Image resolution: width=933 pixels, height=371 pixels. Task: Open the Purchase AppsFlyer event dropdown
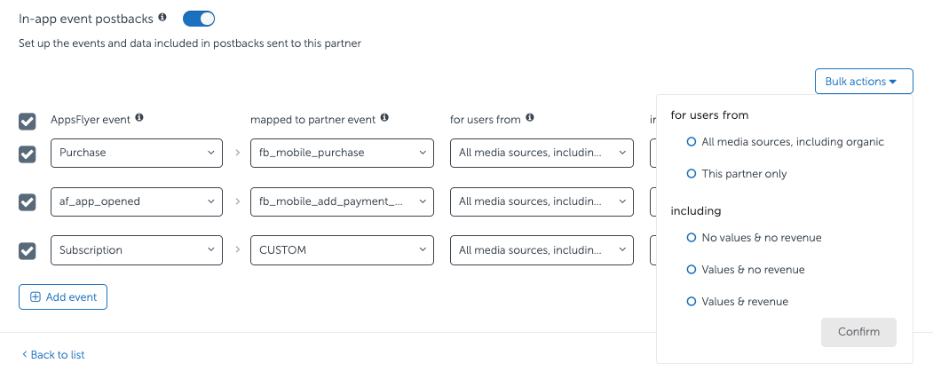point(136,153)
